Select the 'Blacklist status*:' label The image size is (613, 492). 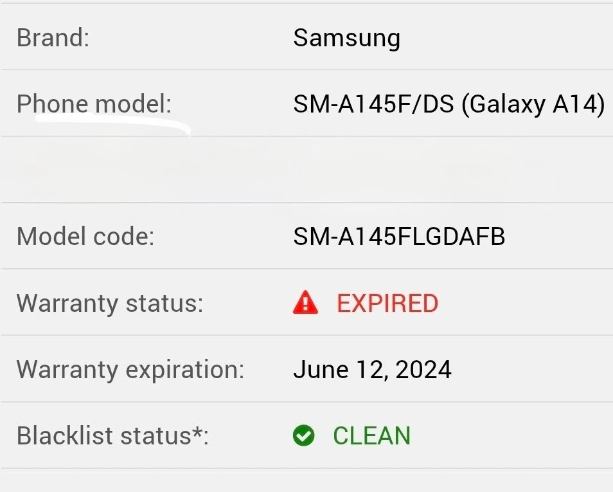[112, 436]
